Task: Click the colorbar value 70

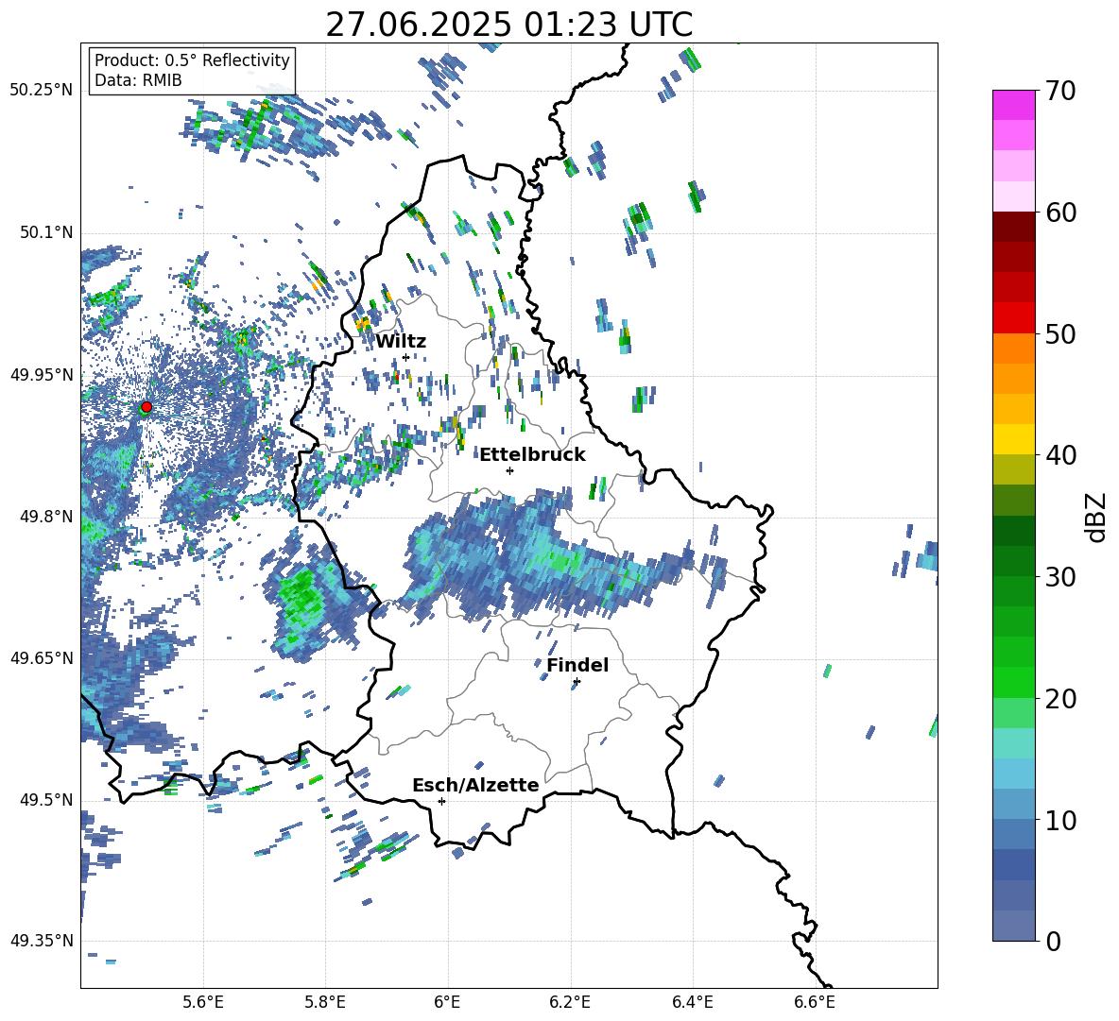Action: (1060, 91)
